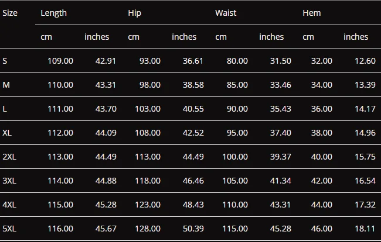Click the 42.00 hem cm cell
Screen dimensions: 381x242
322,181
